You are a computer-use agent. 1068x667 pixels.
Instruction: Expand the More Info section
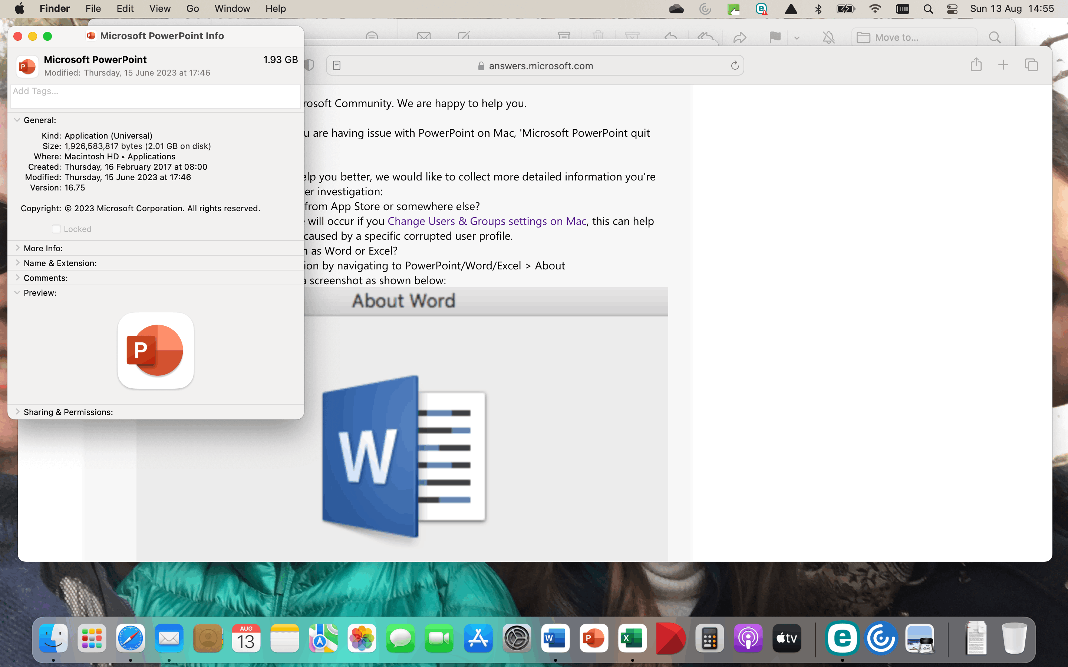pyautogui.click(x=17, y=248)
